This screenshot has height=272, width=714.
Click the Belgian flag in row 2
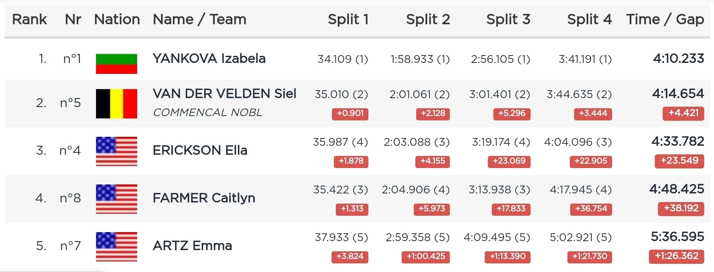(116, 104)
